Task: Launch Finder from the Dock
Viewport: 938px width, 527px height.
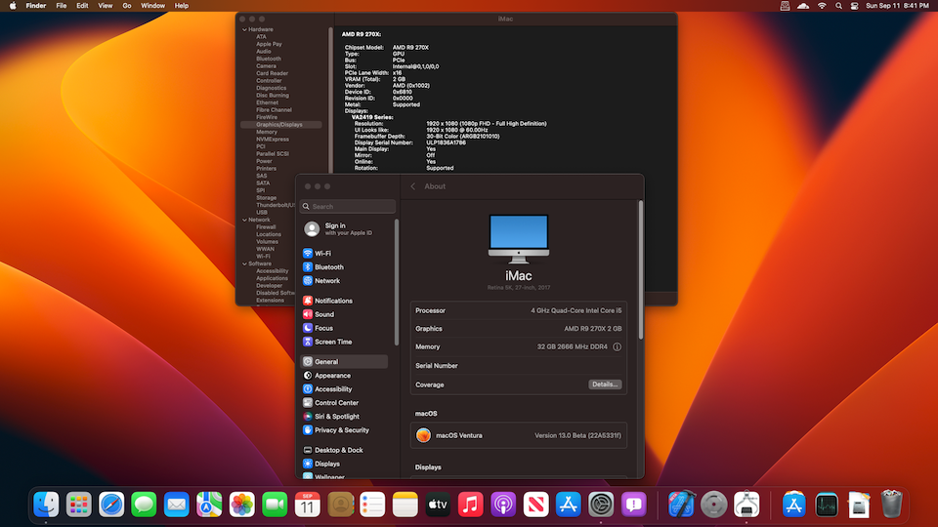Action: click(x=46, y=505)
